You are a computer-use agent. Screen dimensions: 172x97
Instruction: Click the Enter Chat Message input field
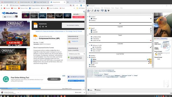[x=128, y=93]
